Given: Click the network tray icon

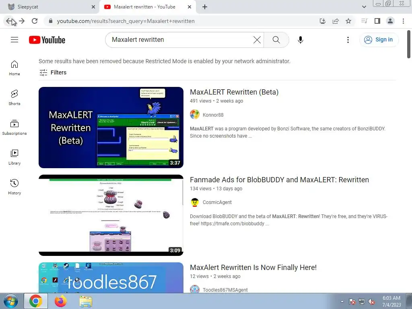Looking at the screenshot, I should pyautogui.click(x=362, y=301).
